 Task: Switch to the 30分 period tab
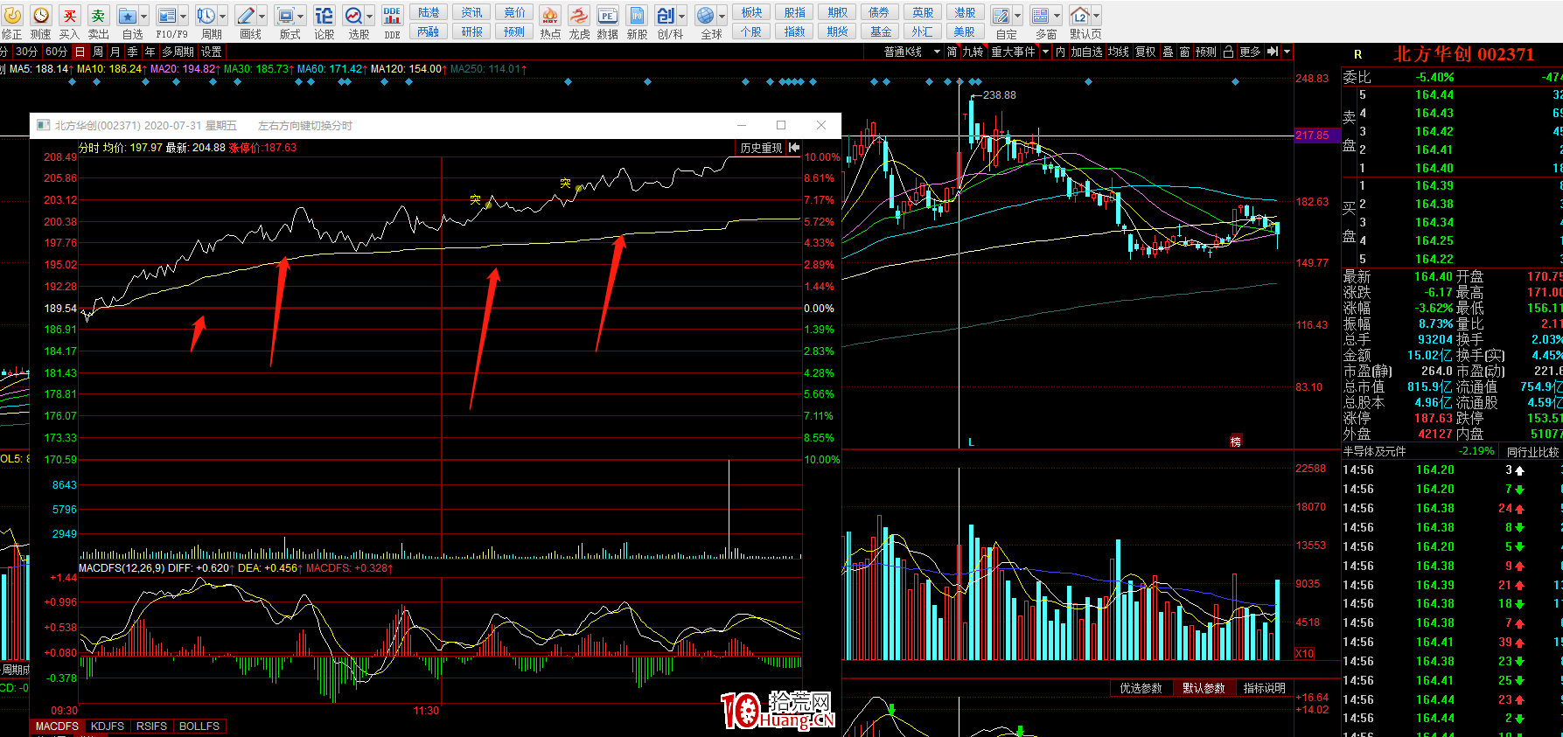(x=27, y=52)
